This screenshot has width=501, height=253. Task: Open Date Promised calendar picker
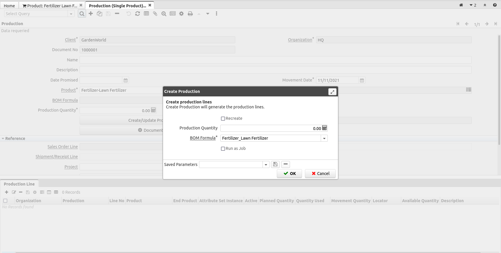click(x=126, y=80)
